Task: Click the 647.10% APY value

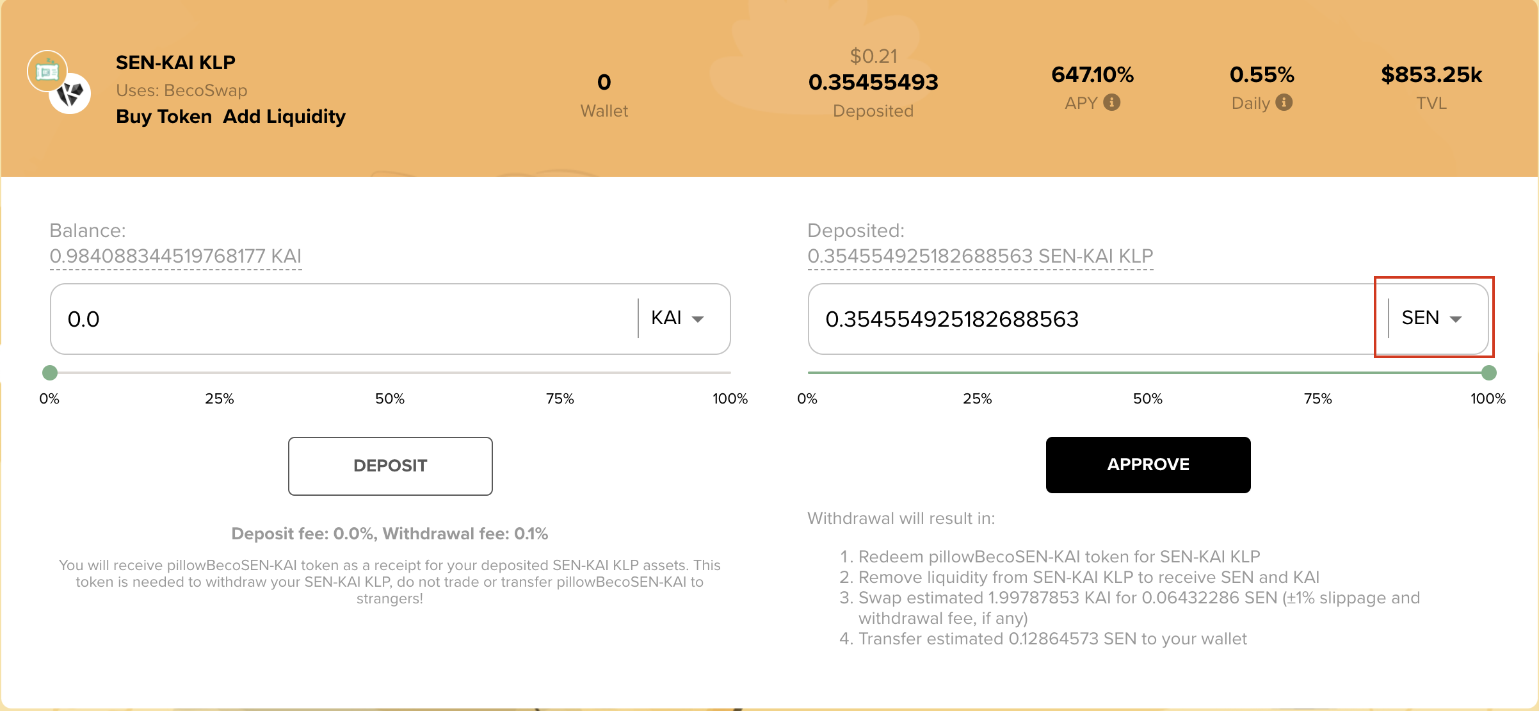Action: pos(1093,74)
